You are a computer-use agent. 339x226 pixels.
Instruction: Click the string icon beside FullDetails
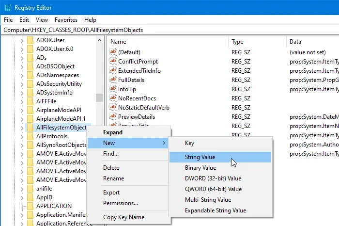click(x=113, y=80)
